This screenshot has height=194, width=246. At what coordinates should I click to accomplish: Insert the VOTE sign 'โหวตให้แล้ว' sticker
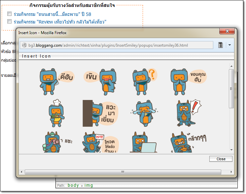point(100,142)
